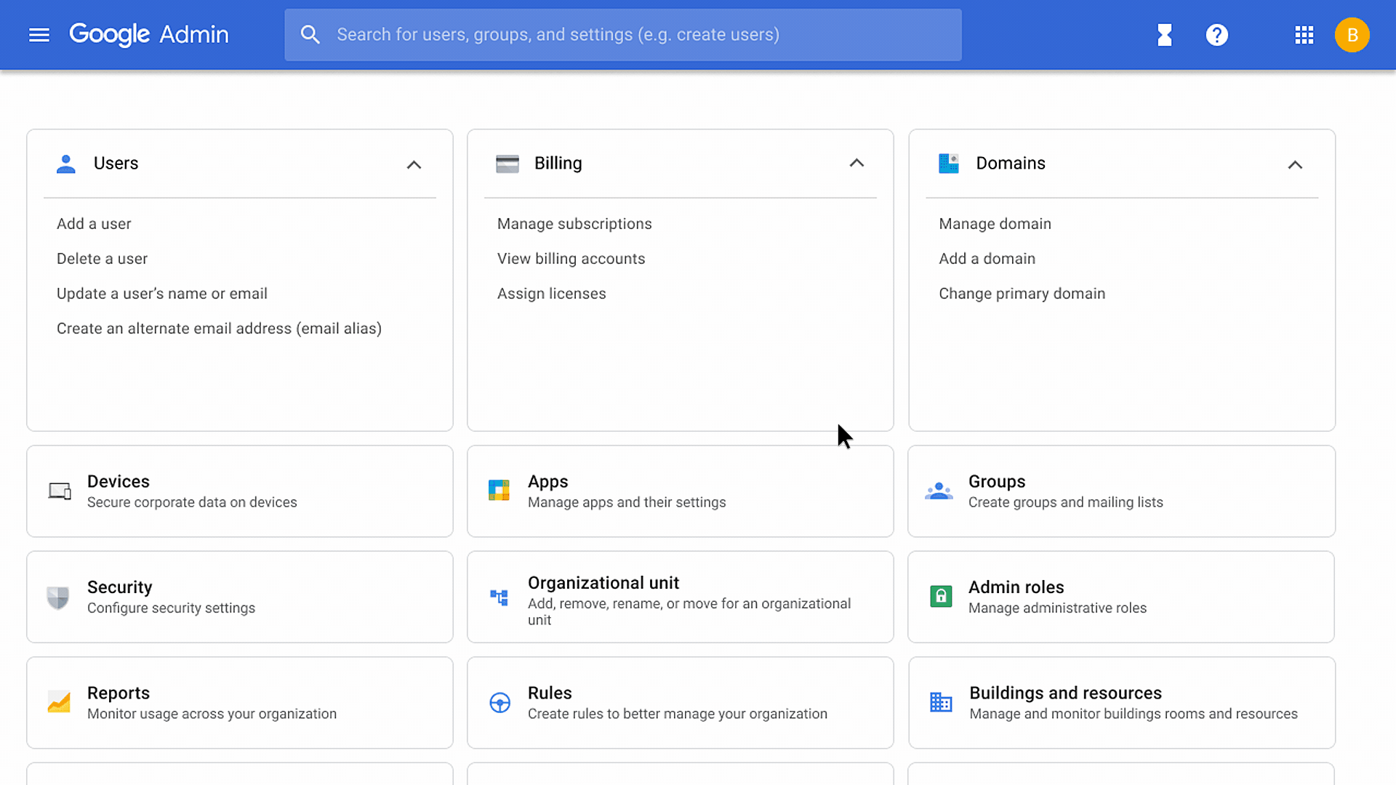This screenshot has height=785, width=1396.
Task: Click the Groups icon
Action: [939, 491]
